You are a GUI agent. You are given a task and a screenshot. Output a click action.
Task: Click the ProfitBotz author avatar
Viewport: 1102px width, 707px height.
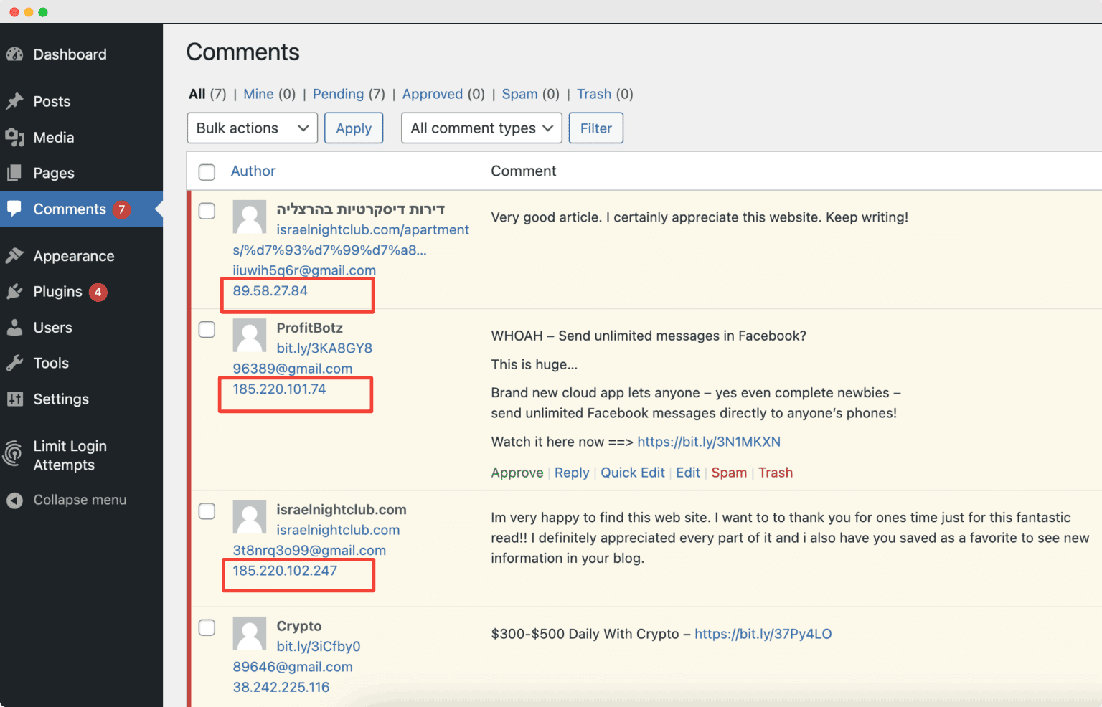point(250,336)
